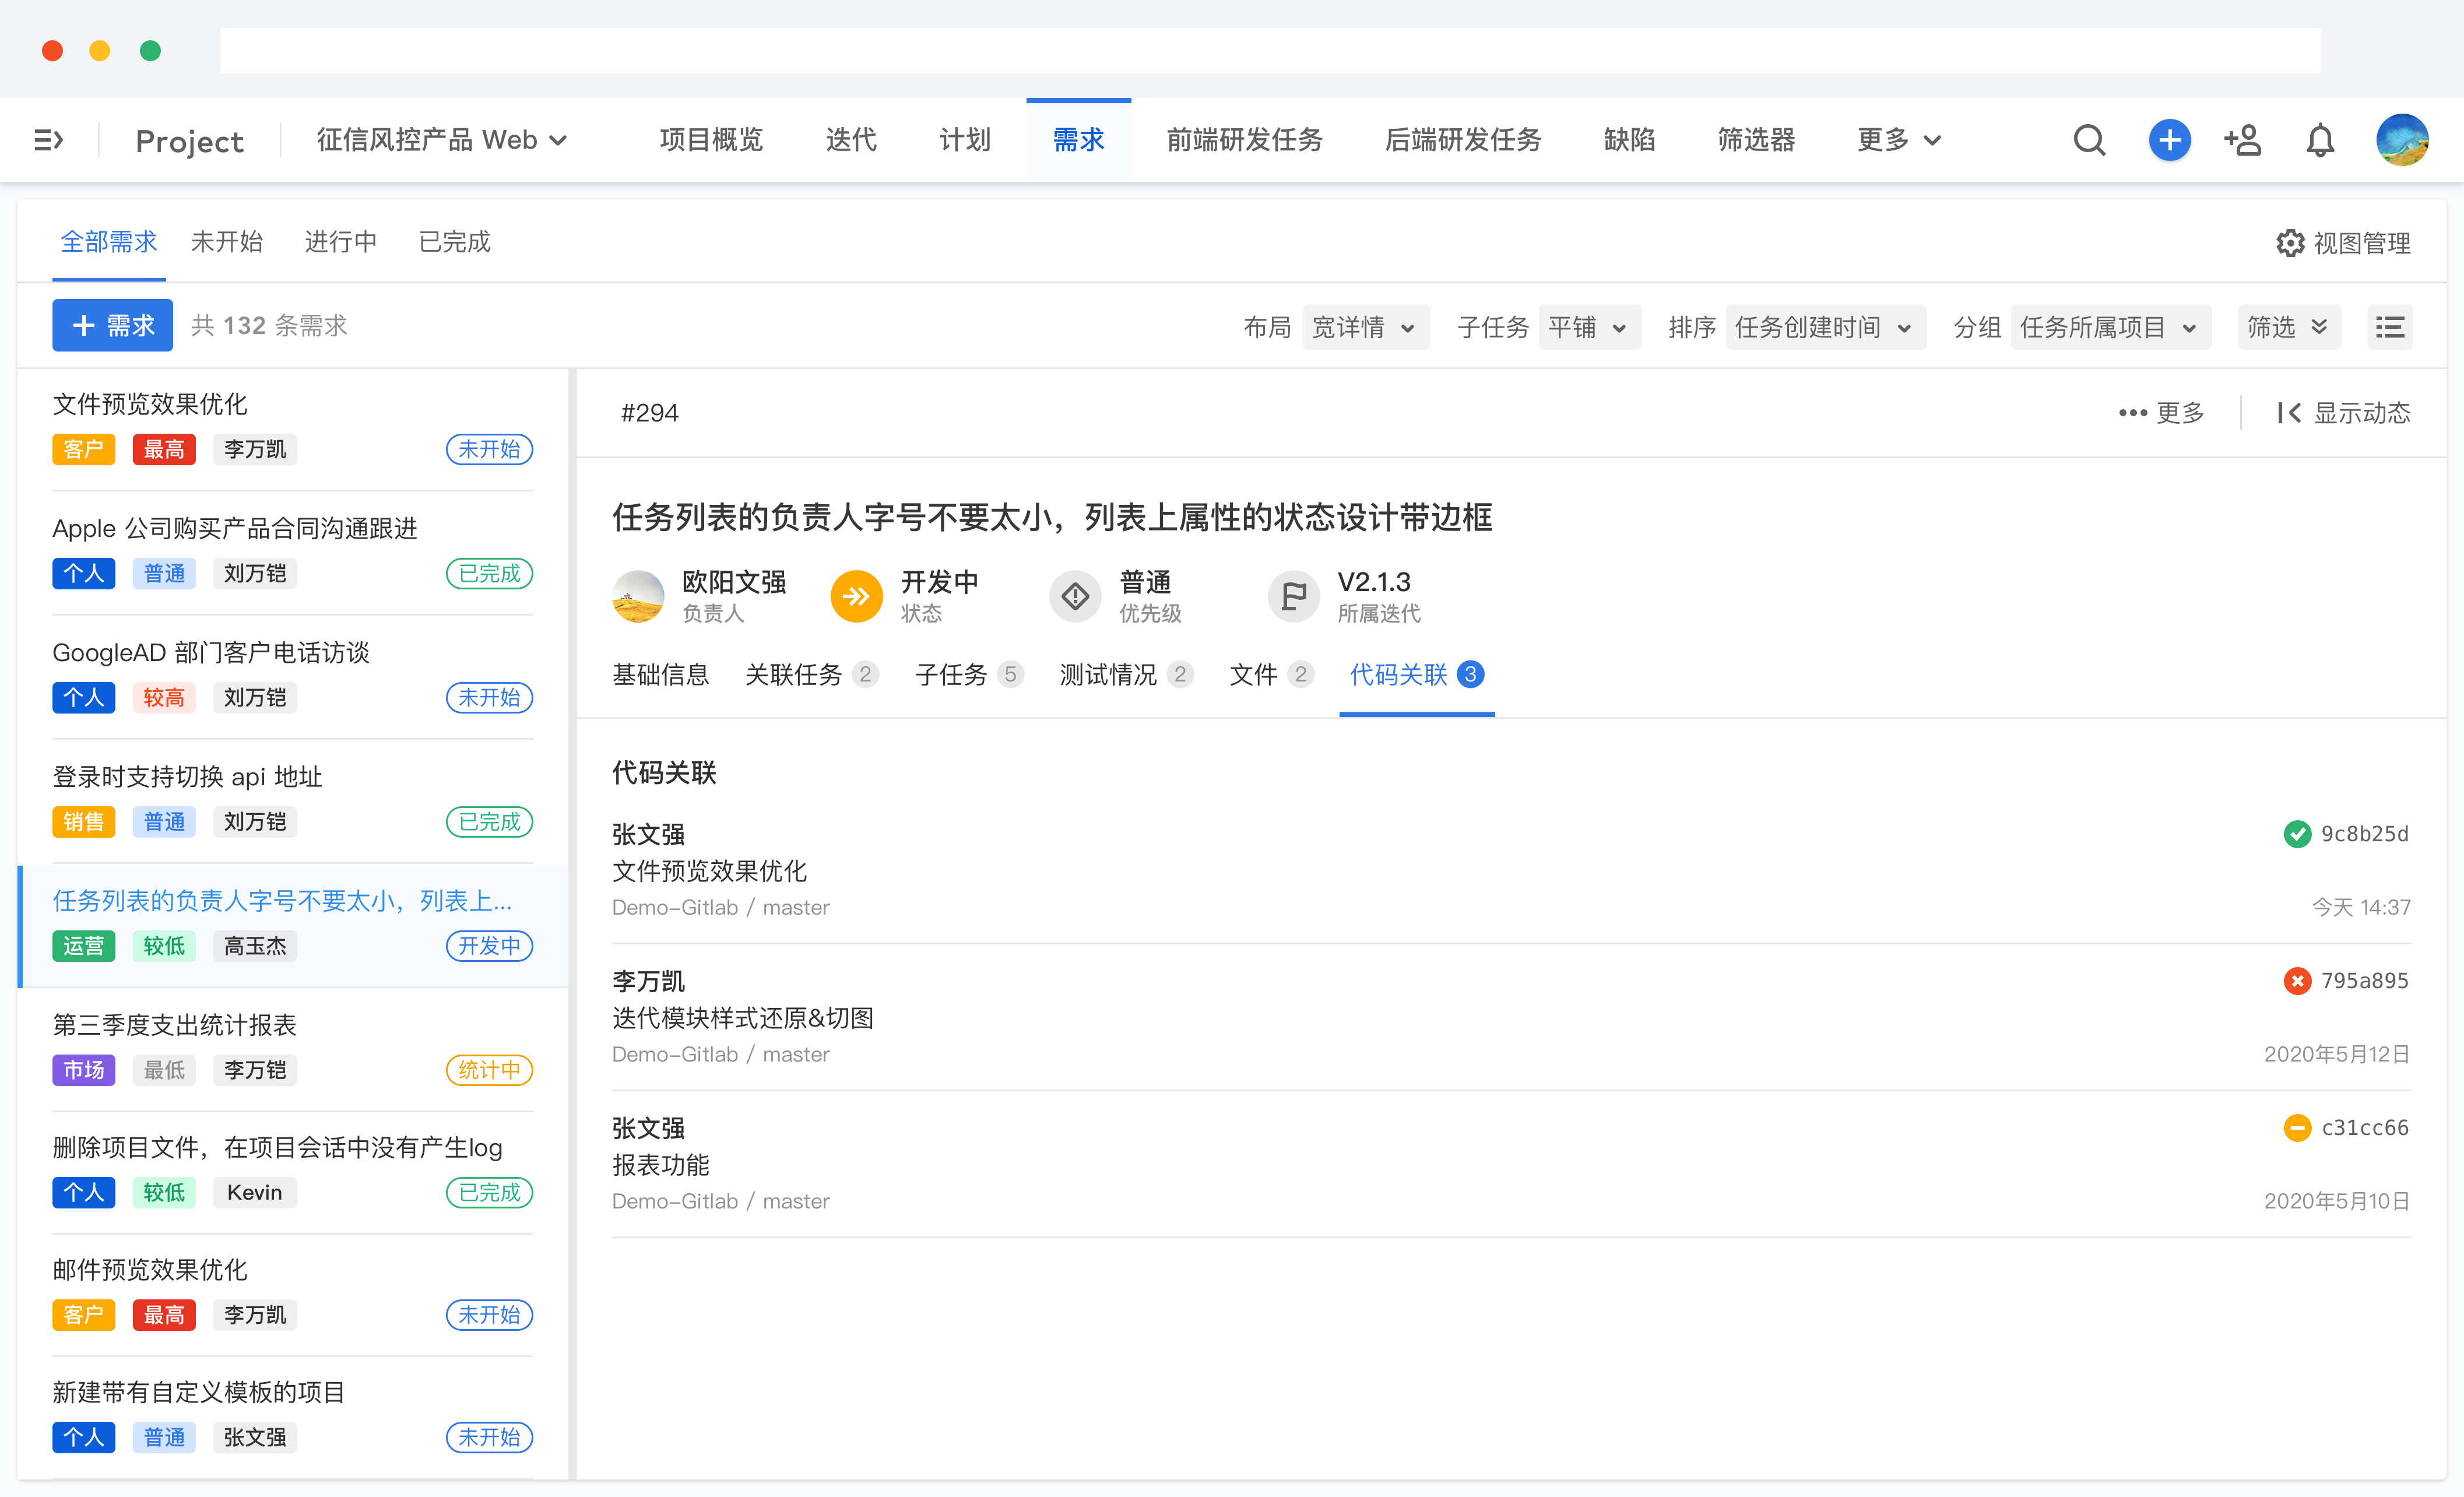Open the 排序 任务创建时间 dropdown
The image size is (2464, 1497).
click(1824, 326)
